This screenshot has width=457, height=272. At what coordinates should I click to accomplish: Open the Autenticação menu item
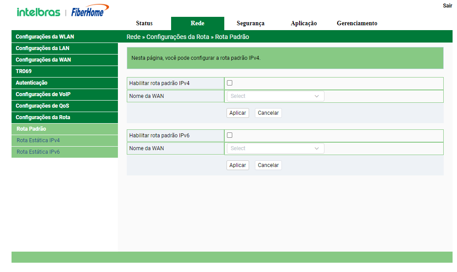65,83
